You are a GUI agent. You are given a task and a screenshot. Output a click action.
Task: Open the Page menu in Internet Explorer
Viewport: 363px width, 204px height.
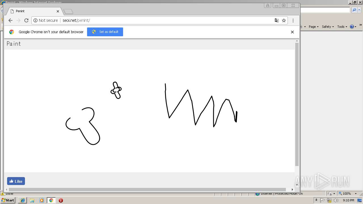point(314,27)
